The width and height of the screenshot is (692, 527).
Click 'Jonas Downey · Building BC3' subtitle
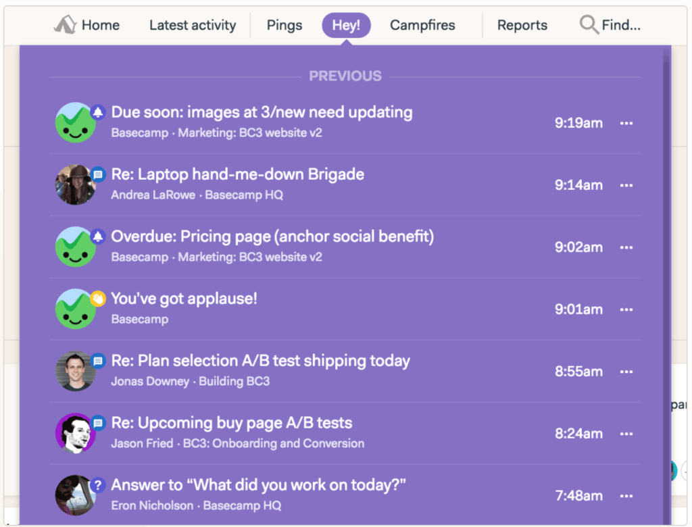(x=190, y=381)
